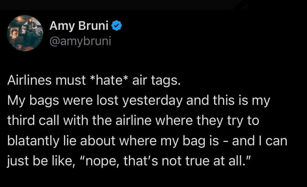Click the words "air tags" in the tweet
Image resolution: width=307 pixels, height=187 pixels.
click(156, 81)
